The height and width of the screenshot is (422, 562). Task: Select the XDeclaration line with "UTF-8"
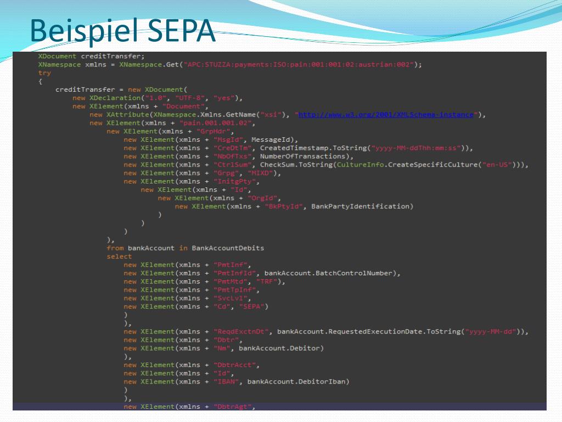click(x=158, y=98)
